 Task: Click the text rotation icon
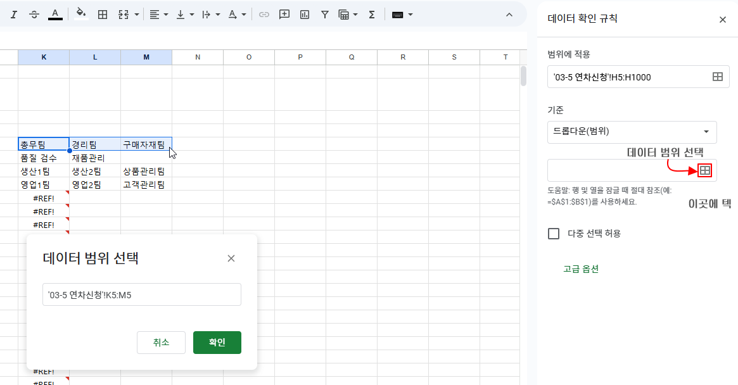pos(232,15)
